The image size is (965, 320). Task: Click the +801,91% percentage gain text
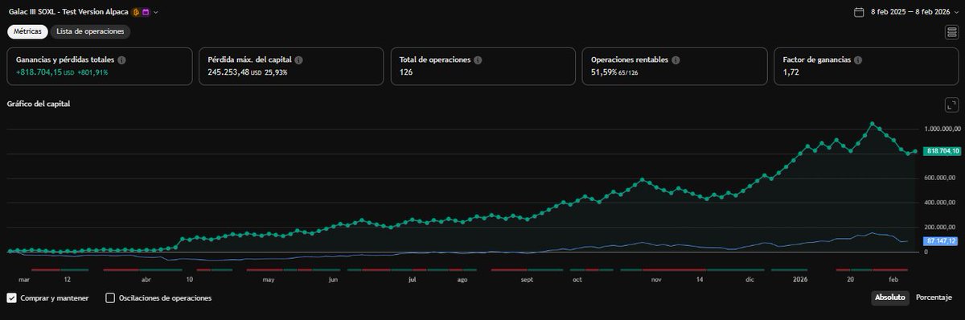(x=92, y=72)
